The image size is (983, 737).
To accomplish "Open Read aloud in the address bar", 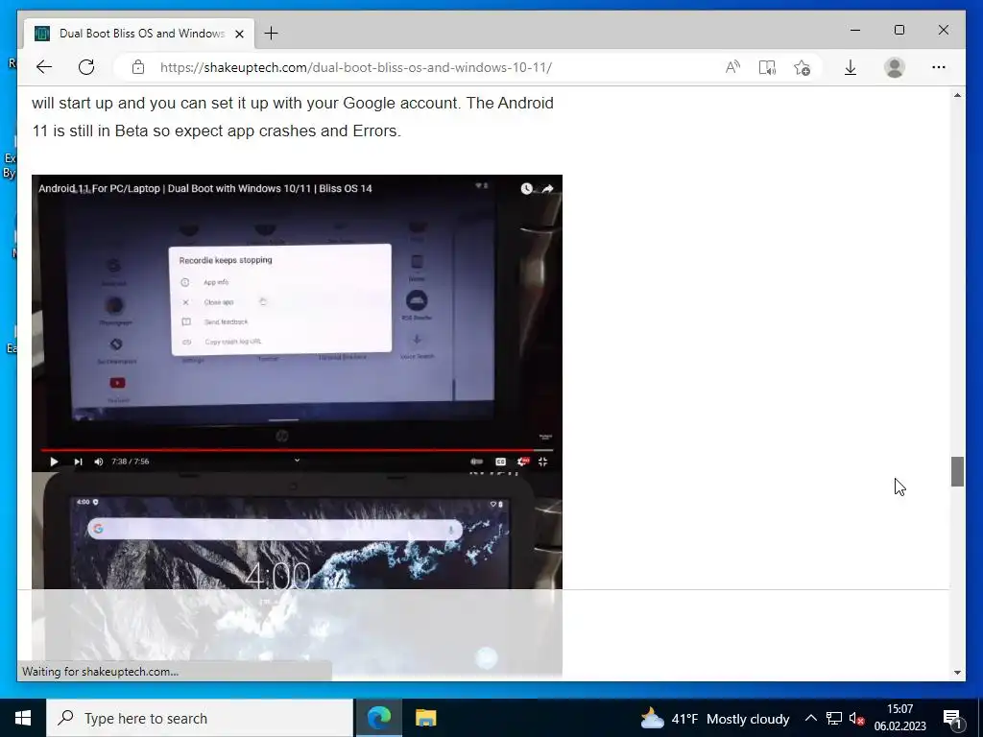I will (732, 67).
